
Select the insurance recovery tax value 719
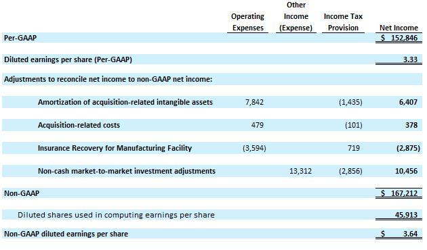pos(354,148)
